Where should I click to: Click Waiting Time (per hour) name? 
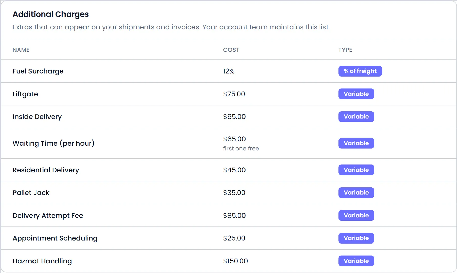click(54, 143)
